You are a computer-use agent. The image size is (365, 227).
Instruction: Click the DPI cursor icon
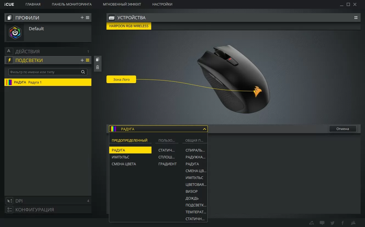[9, 201]
